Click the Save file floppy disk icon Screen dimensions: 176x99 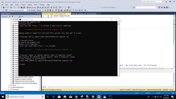click(x=21, y=7)
